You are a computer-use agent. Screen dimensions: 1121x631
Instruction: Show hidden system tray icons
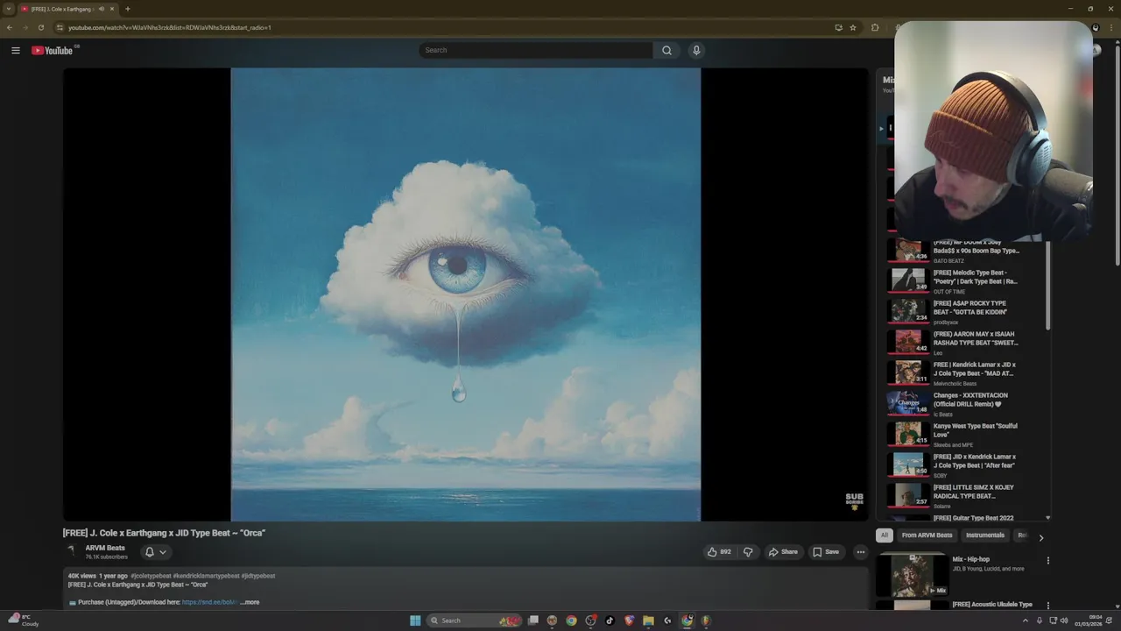pos(1026,620)
